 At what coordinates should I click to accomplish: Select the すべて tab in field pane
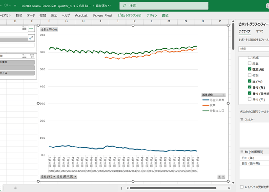click(x=260, y=31)
